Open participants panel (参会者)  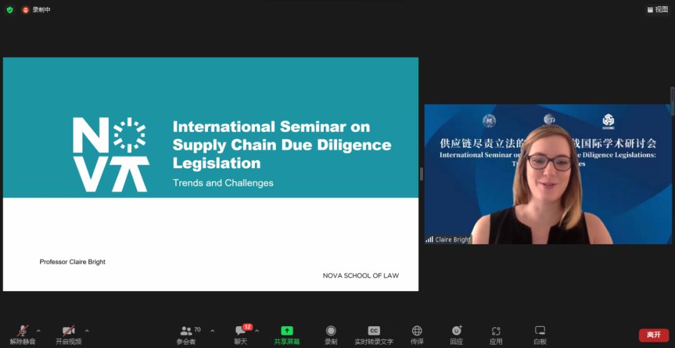tap(186, 334)
